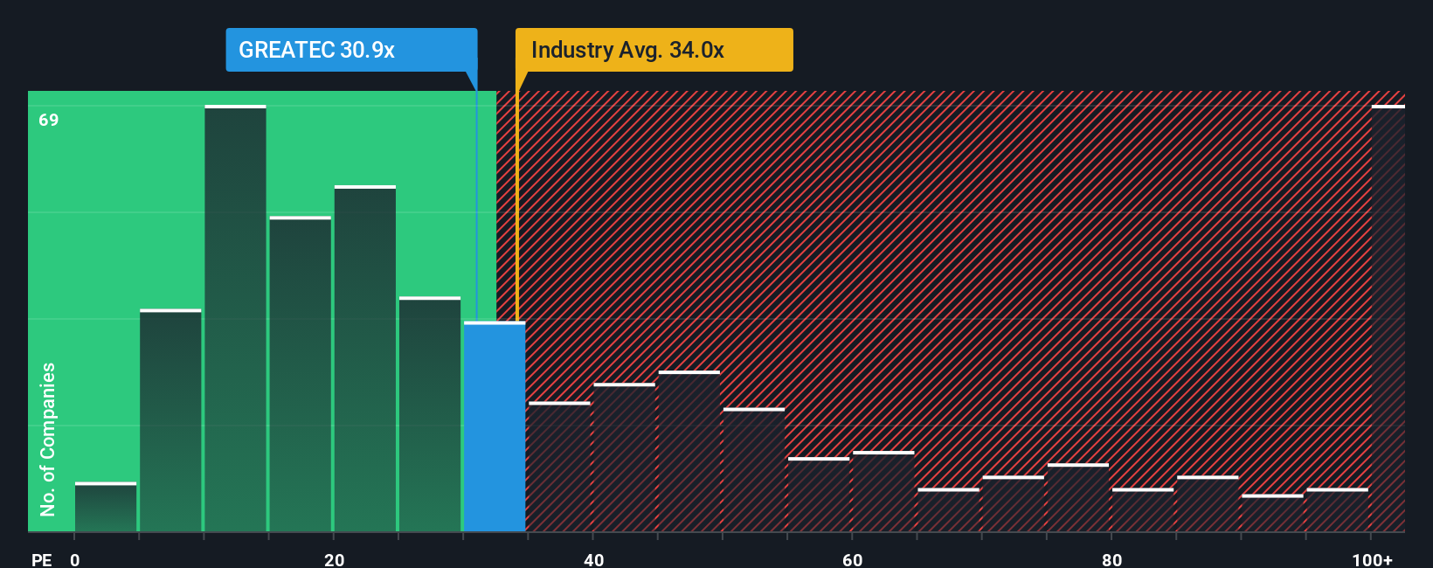The width and height of the screenshot is (1433, 568).
Task: Click the hatched bar starting at PE 40
Action: click(x=624, y=457)
